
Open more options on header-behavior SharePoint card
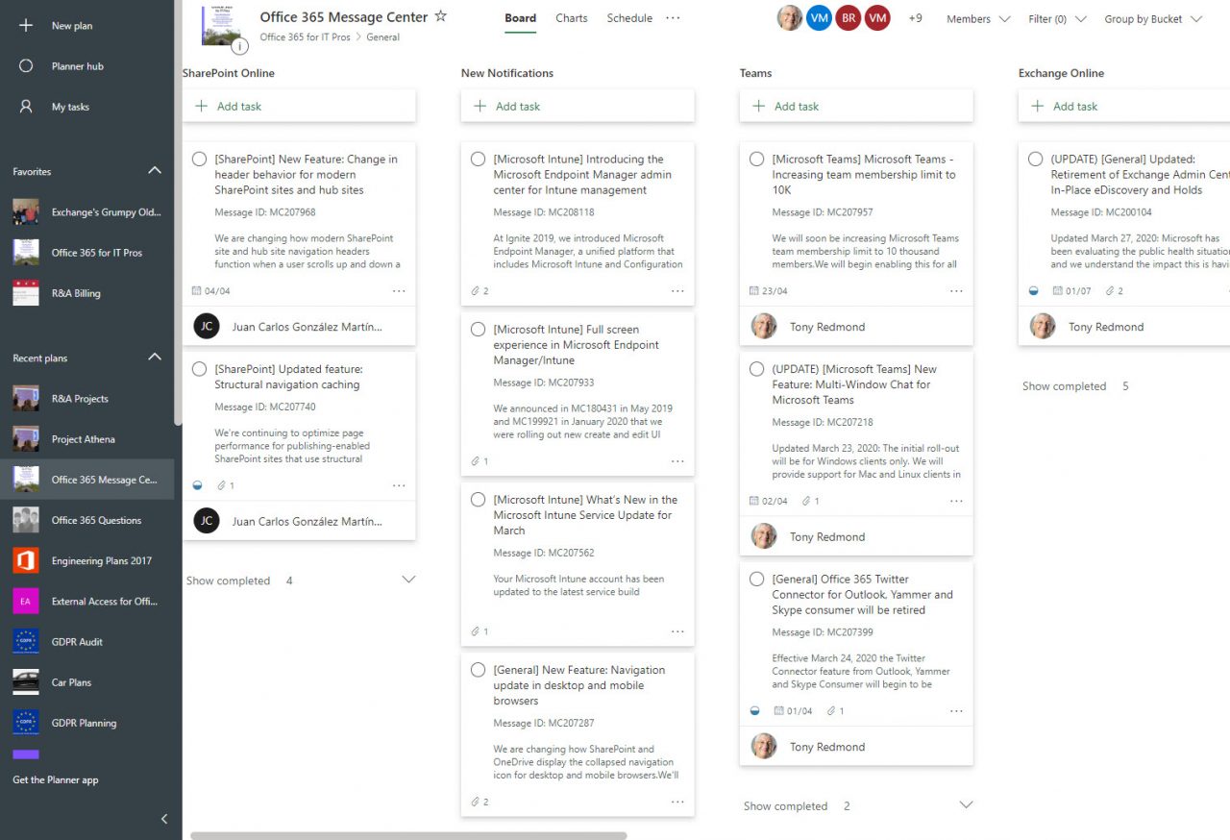pyautogui.click(x=399, y=290)
